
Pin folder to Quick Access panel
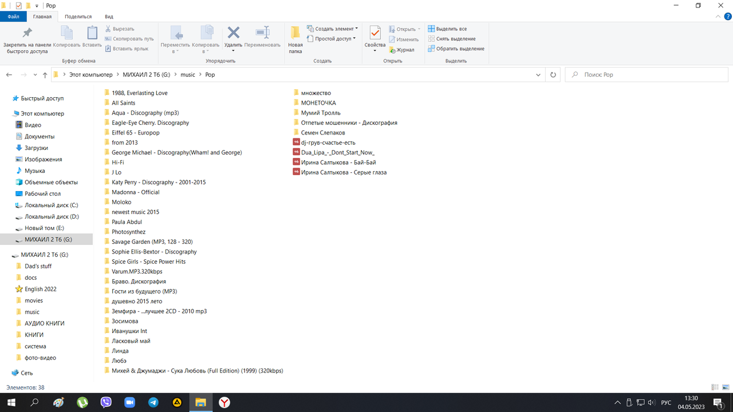click(x=27, y=39)
